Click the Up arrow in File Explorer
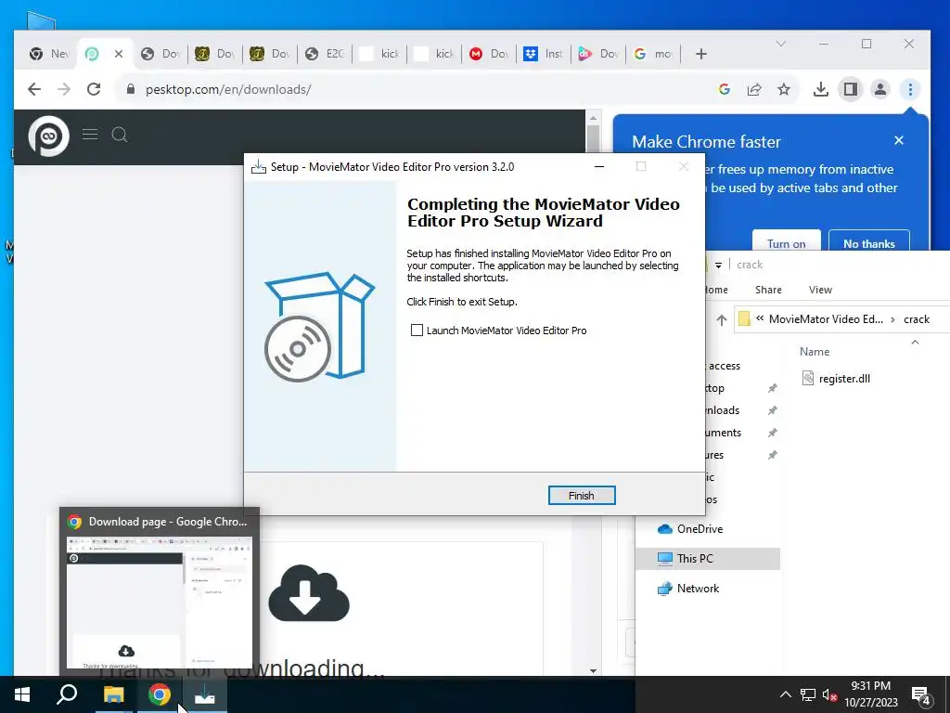 721,319
